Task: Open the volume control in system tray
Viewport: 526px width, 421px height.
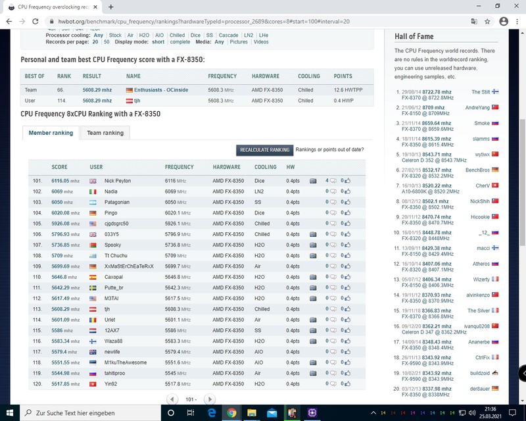Action: click(472, 412)
